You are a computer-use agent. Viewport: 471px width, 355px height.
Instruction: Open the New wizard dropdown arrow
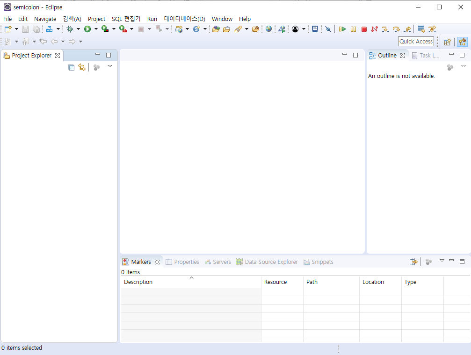[16, 29]
